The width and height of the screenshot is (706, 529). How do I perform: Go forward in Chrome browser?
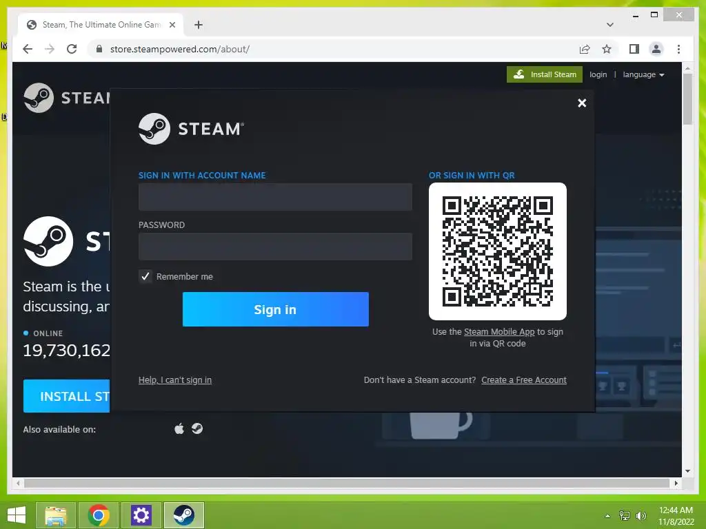pyautogui.click(x=50, y=49)
